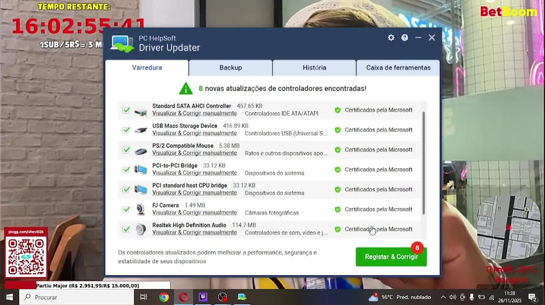Click the "8 novas atualizações" headline text

point(282,89)
